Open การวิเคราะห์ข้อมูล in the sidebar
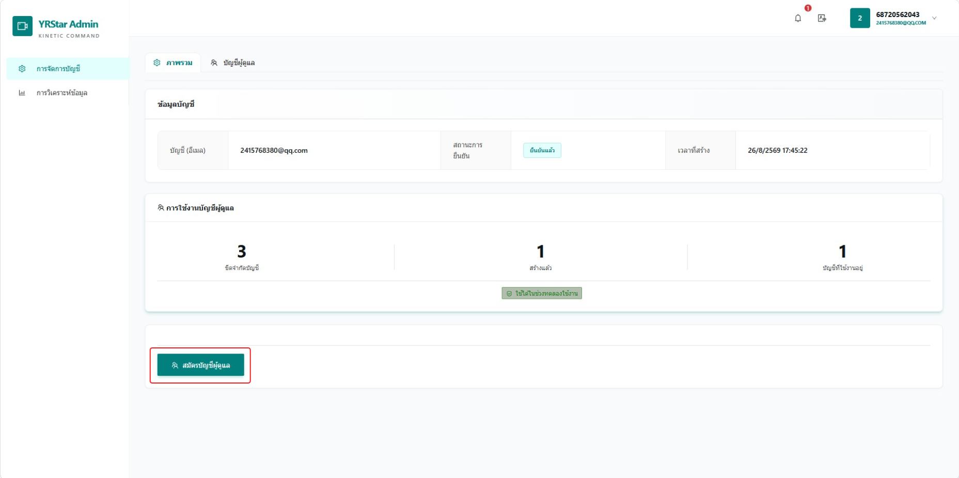This screenshot has width=959, height=478. (68, 93)
